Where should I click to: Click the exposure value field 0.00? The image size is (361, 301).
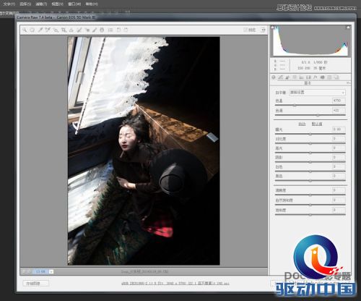coord(339,130)
